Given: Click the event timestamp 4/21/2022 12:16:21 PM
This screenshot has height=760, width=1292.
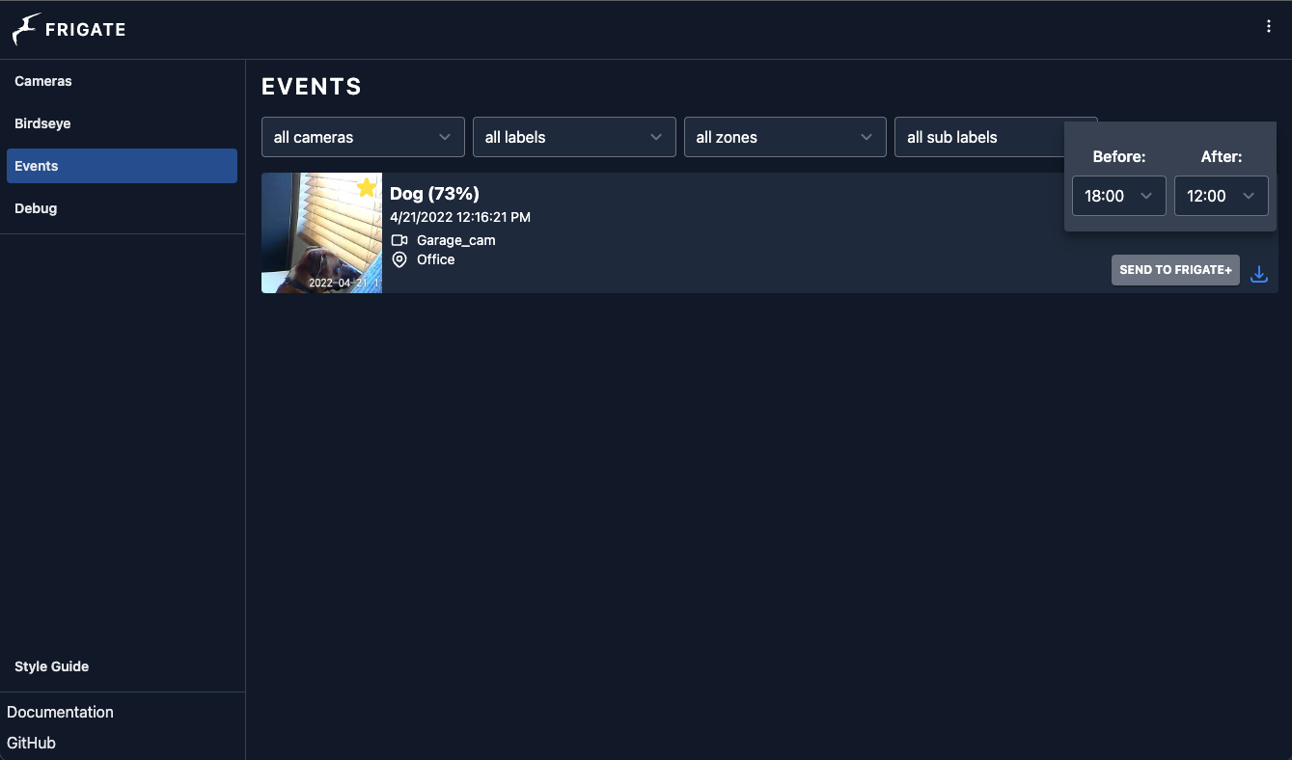Looking at the screenshot, I should 460,217.
